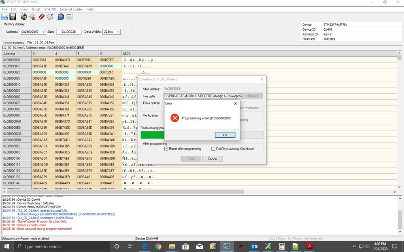Click the volume speaker tray icon

tap(368, 246)
